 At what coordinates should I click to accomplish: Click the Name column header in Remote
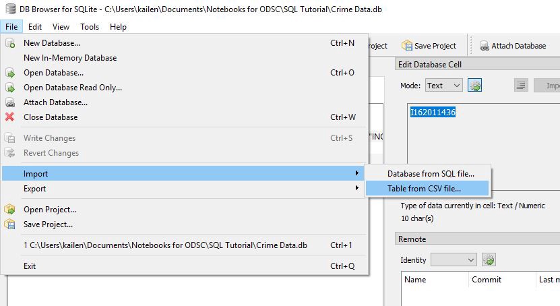coord(435,280)
